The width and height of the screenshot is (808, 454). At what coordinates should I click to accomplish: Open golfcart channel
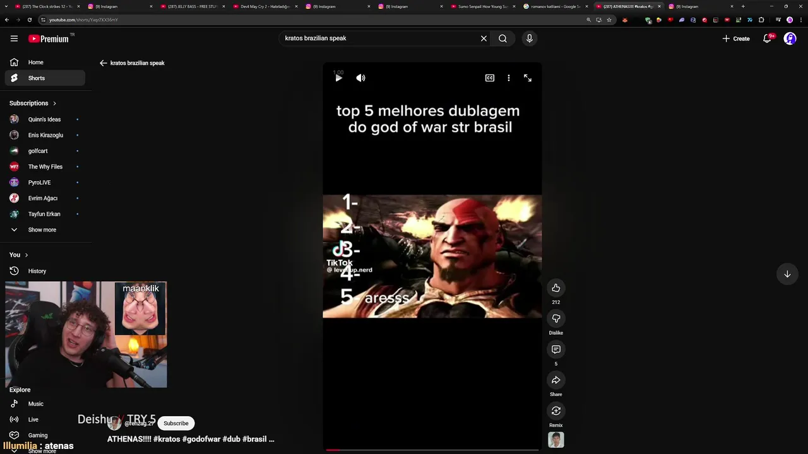coord(45,151)
